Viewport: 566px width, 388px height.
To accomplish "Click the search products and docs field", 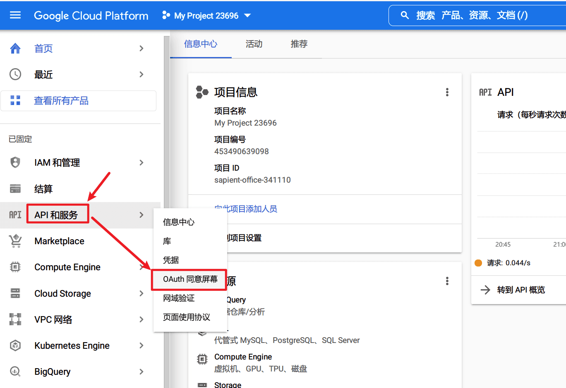I will pyautogui.click(x=478, y=15).
